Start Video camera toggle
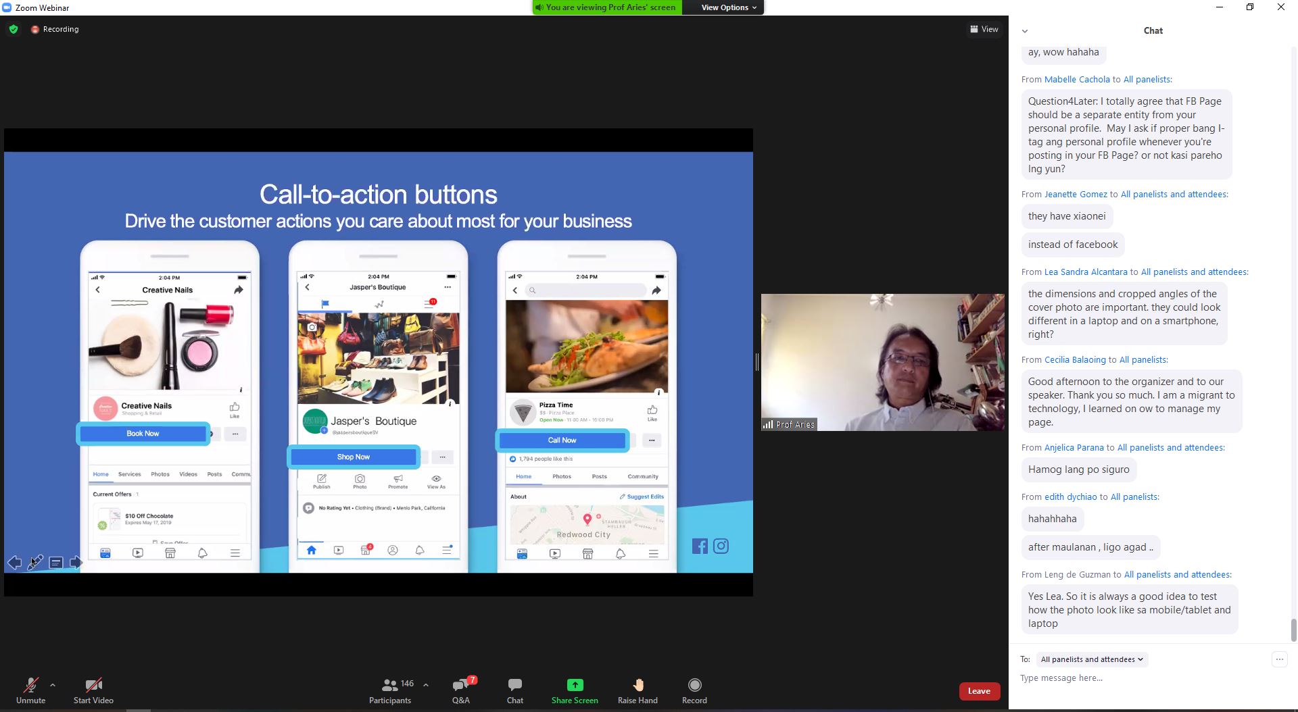 pyautogui.click(x=93, y=690)
